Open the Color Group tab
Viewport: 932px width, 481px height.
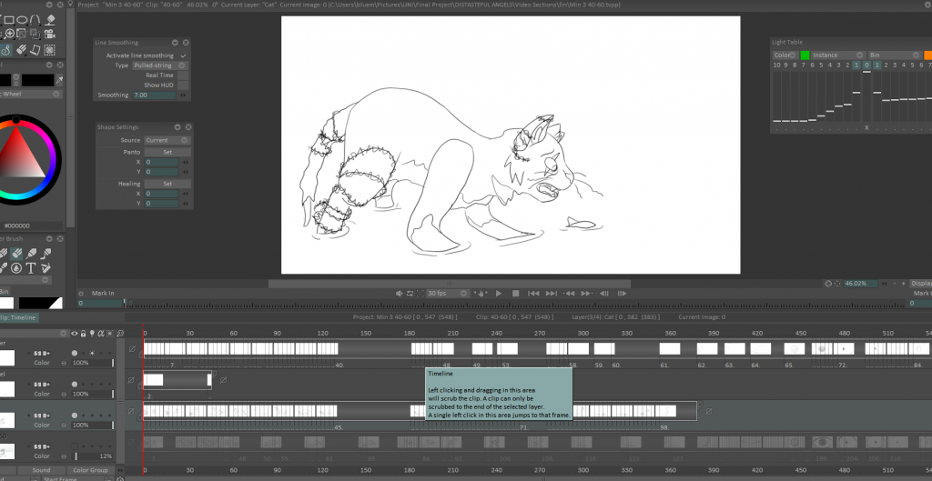(x=90, y=470)
